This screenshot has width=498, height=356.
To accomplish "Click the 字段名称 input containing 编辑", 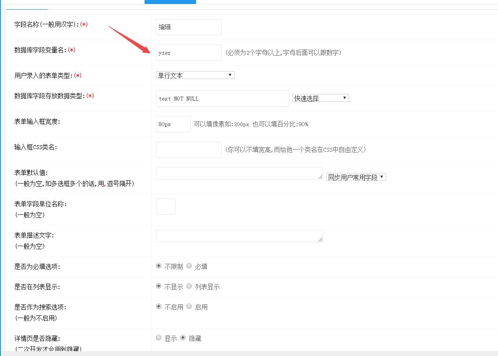I will (x=189, y=27).
